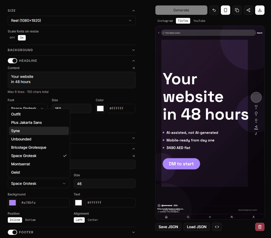Set scale fonts on resize to On
This screenshot has height=238, width=271.
coord(22,38)
